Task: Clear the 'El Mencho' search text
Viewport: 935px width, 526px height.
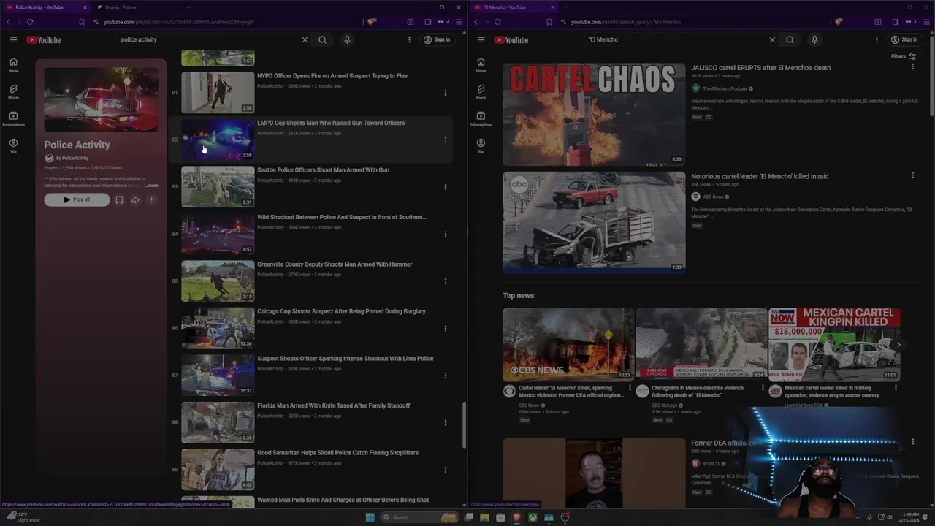Action: pyautogui.click(x=772, y=39)
